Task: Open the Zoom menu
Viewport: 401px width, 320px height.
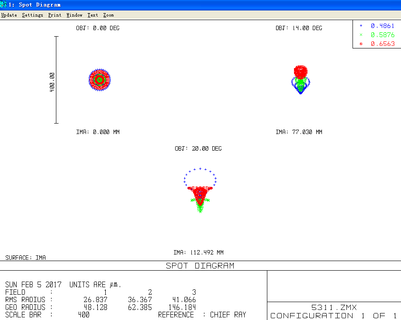Action: (x=108, y=15)
